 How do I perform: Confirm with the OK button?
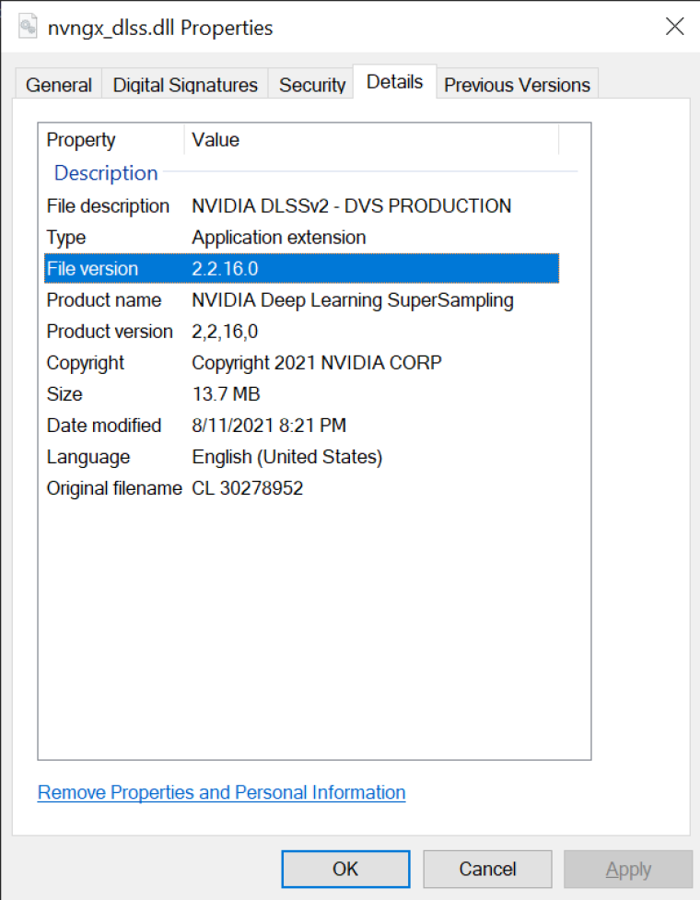(x=345, y=869)
